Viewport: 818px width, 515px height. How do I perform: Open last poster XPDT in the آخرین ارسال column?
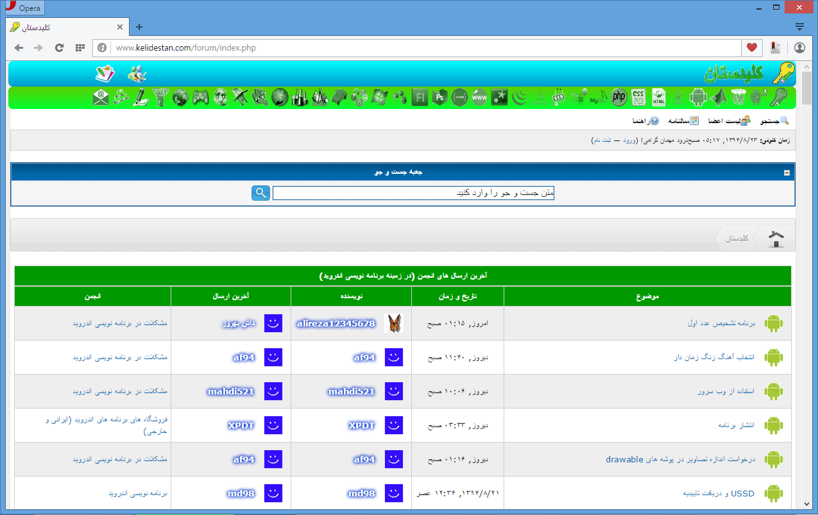[x=241, y=425]
